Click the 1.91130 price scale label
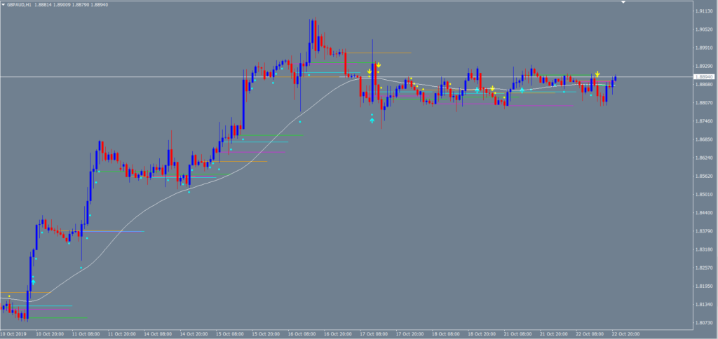 pyautogui.click(x=703, y=11)
